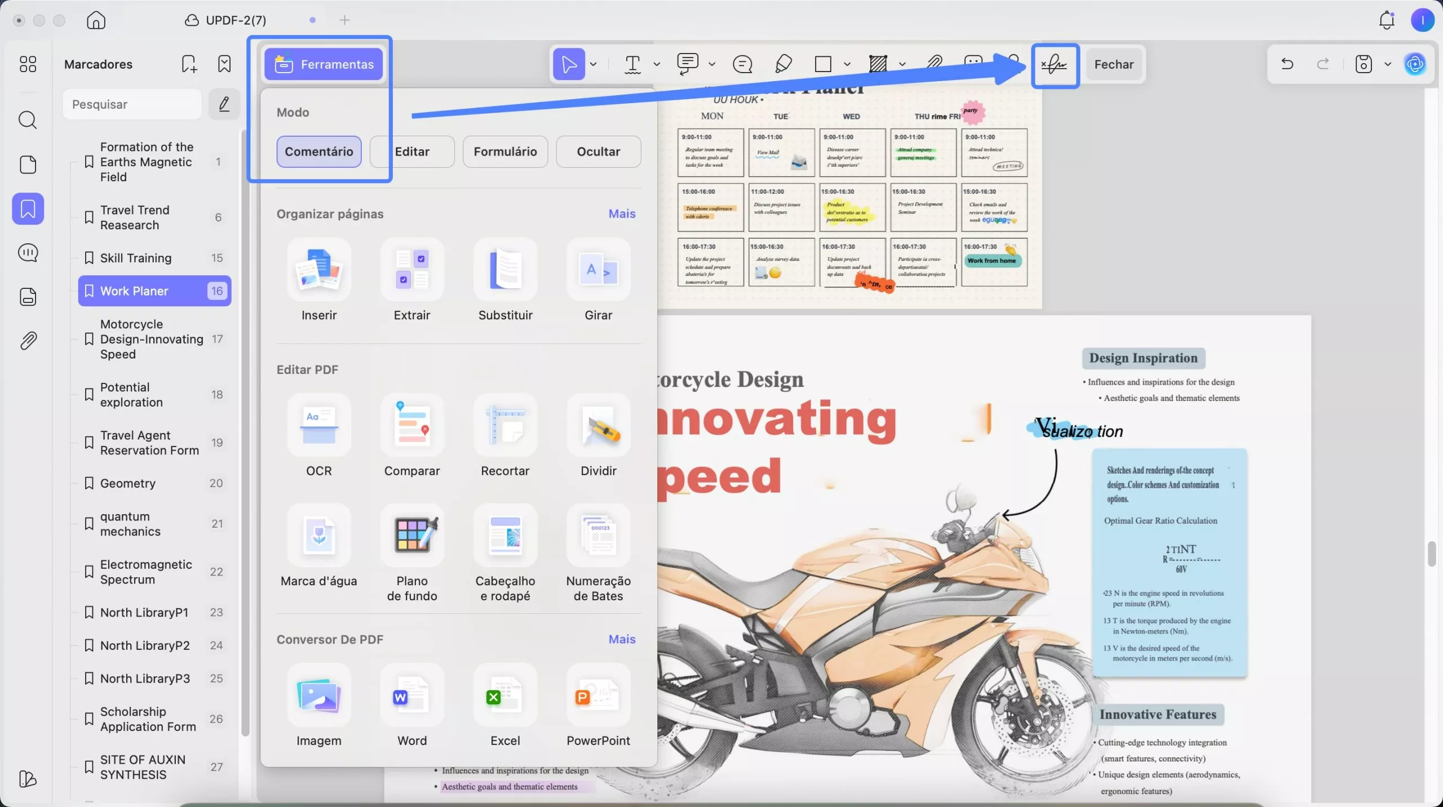Convert PDF to PowerPoint
The image size is (1443, 807).
coord(599,706)
